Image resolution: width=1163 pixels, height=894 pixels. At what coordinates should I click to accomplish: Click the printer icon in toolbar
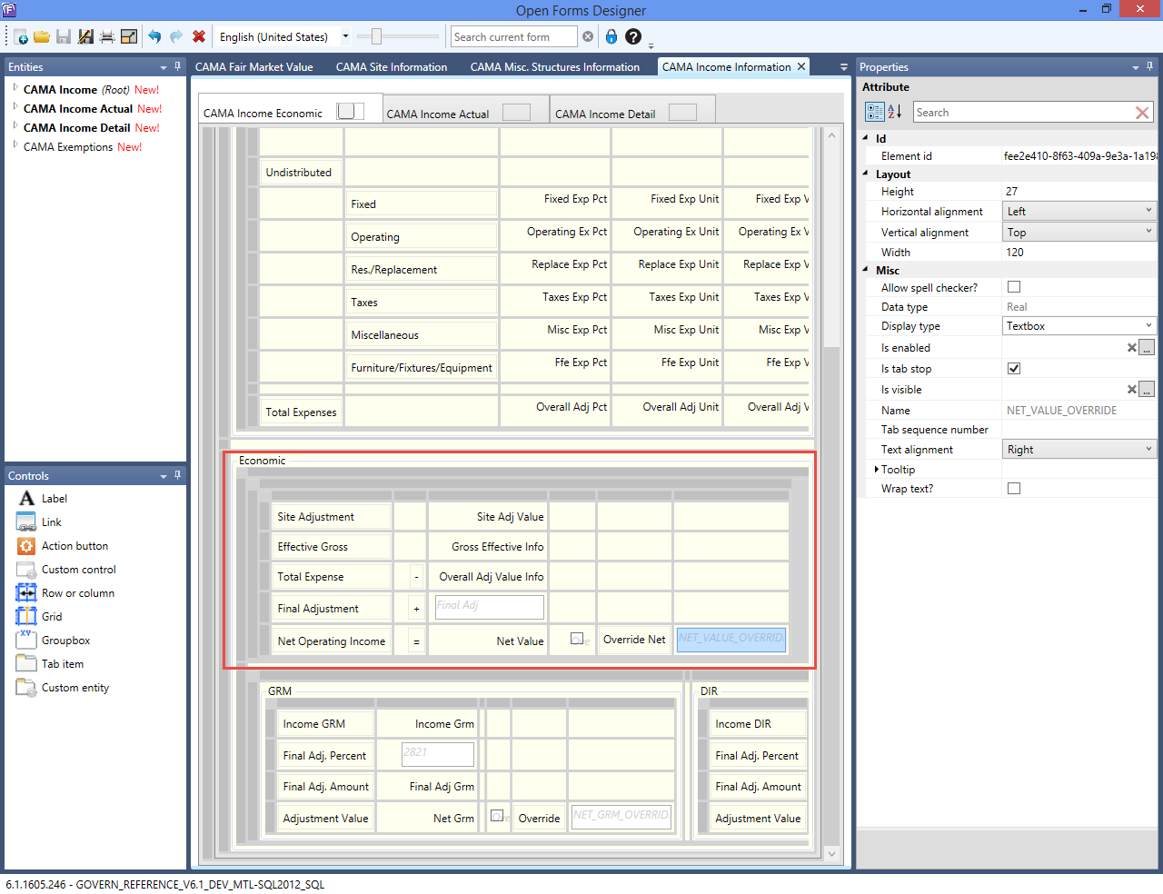[x=107, y=37]
